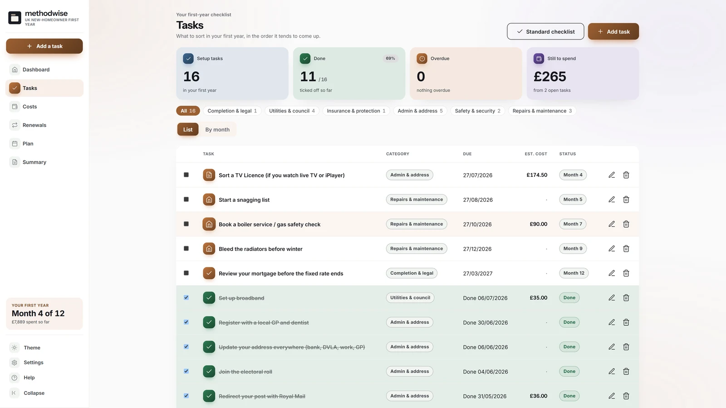Image resolution: width=726 pixels, height=408 pixels.
Task: Click the Summary document icon
Action: pos(15,162)
